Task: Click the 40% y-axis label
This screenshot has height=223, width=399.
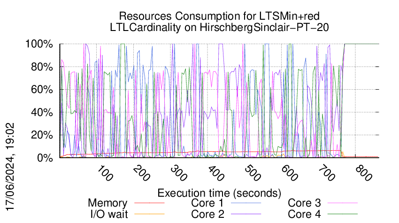Action: point(42,112)
